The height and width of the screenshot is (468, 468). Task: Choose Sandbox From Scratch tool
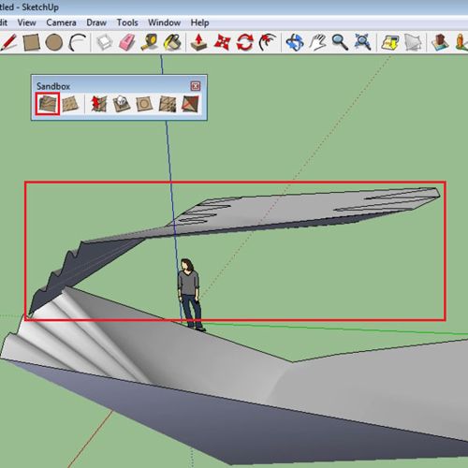point(70,104)
